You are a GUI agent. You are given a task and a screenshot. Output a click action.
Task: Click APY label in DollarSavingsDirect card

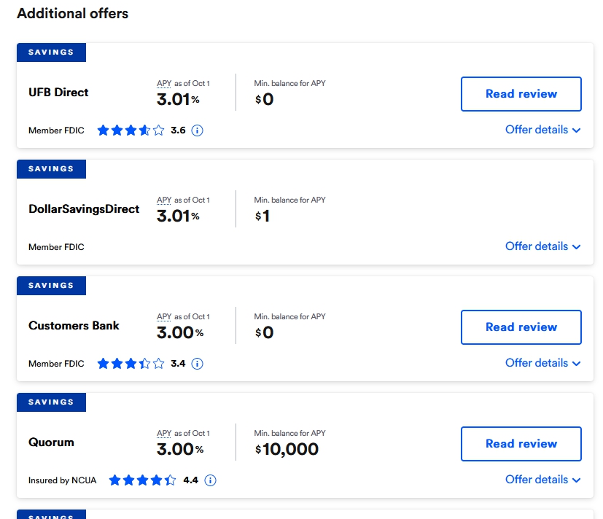point(164,200)
